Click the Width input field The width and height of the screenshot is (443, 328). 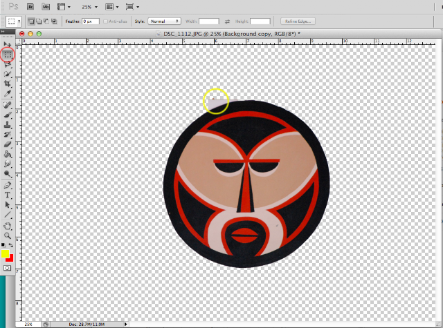click(x=209, y=21)
